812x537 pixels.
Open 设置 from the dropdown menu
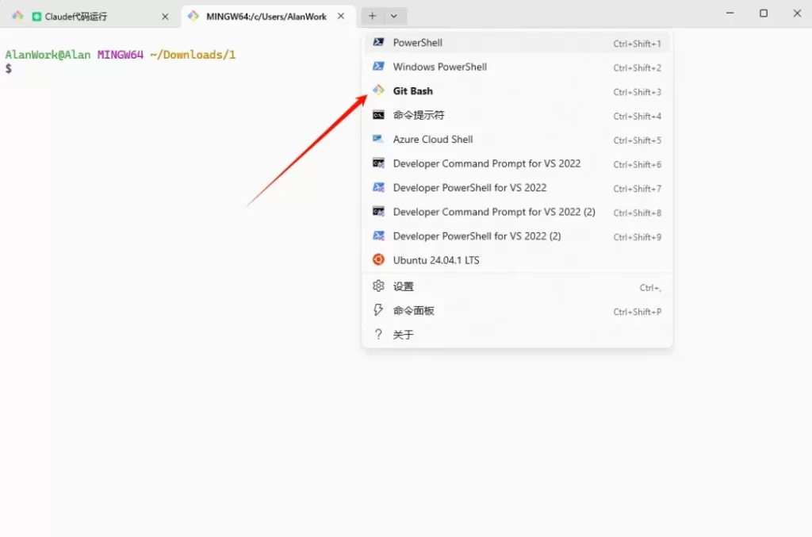click(517, 286)
